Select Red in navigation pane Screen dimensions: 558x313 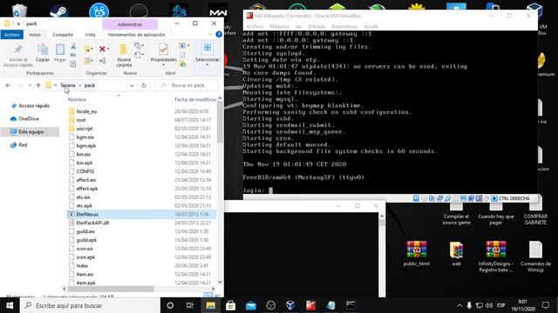tap(23, 145)
